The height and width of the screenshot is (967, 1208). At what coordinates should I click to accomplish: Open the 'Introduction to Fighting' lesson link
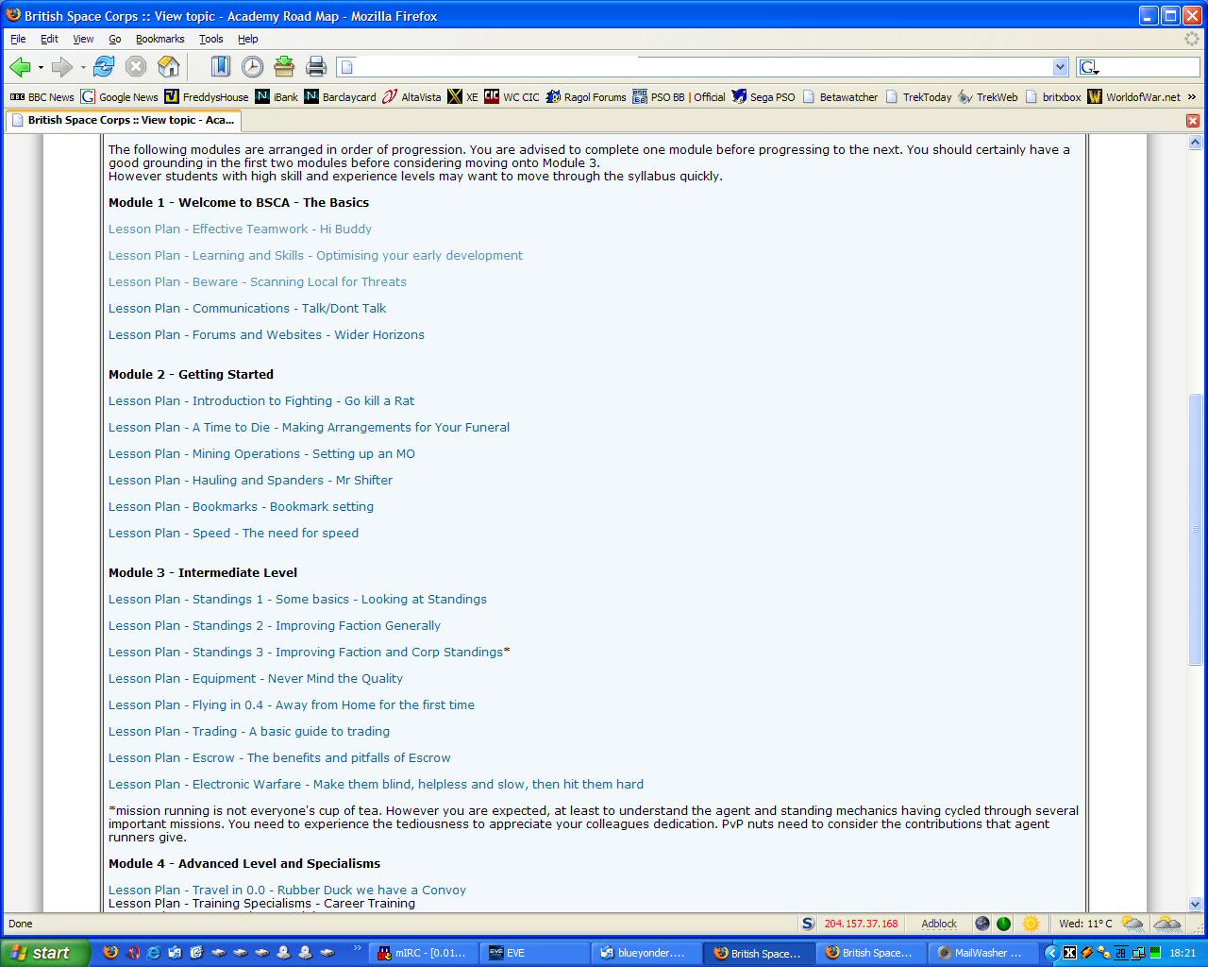click(x=261, y=400)
